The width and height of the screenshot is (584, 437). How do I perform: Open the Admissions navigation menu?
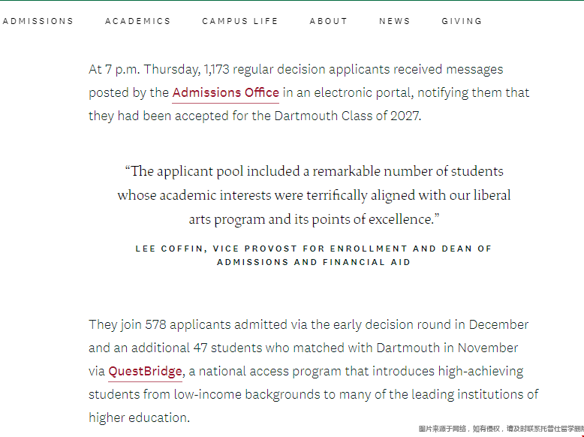38,21
